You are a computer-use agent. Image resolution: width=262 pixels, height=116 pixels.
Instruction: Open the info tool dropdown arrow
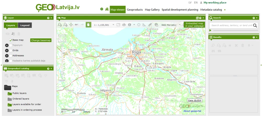134,25
